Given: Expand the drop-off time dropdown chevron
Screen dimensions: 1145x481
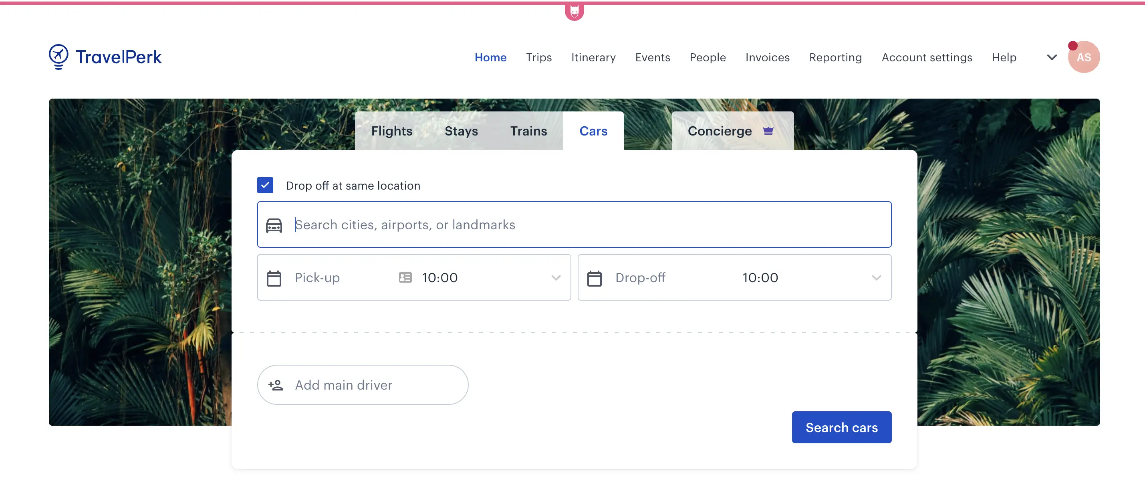Looking at the screenshot, I should pos(876,278).
